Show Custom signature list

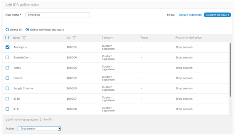[x=217, y=15]
